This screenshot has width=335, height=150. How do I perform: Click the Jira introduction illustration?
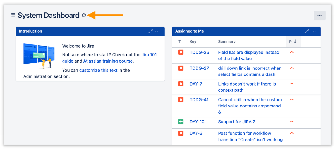click(x=39, y=55)
